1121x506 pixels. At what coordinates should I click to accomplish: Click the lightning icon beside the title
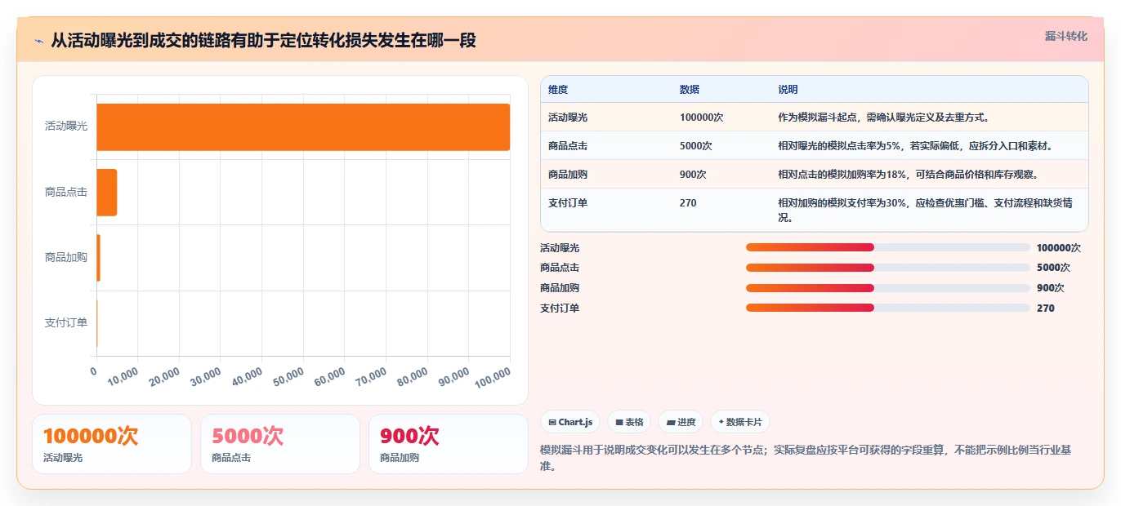coord(39,41)
